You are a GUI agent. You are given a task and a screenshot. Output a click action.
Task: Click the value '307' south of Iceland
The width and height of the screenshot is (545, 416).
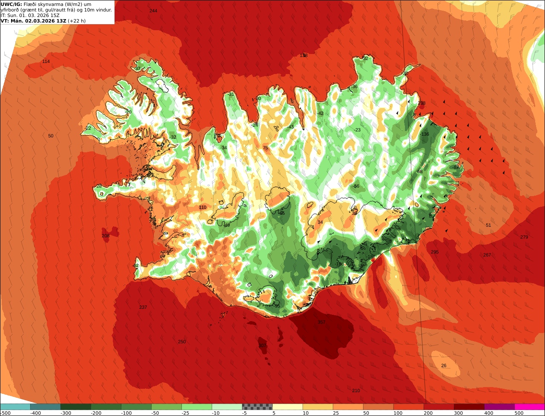262,346
